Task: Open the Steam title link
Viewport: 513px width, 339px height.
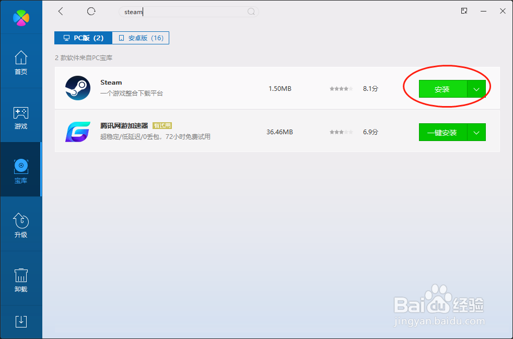Action: click(111, 83)
